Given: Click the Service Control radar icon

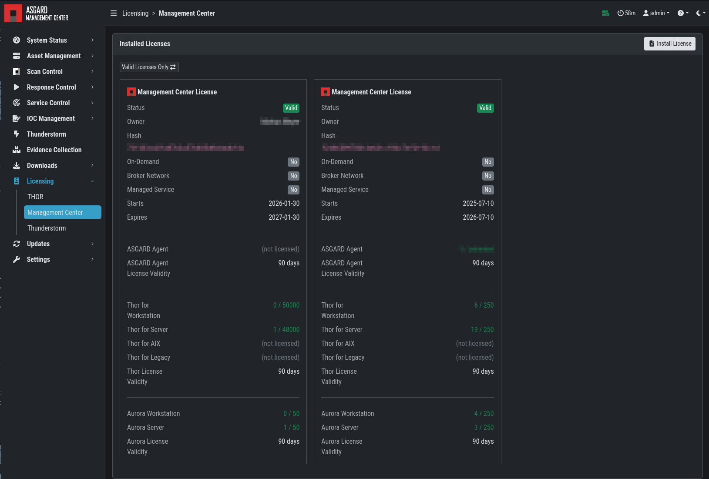Looking at the screenshot, I should click(x=17, y=103).
